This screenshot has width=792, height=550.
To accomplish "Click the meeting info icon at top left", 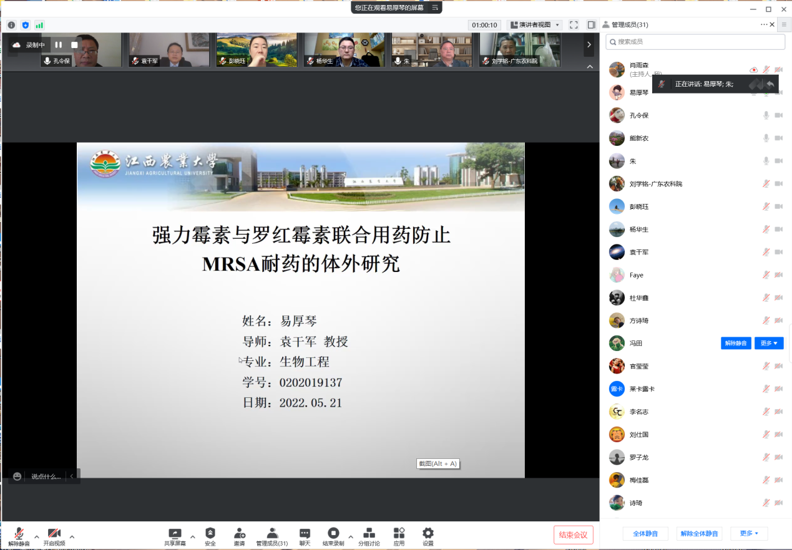I will 11,25.
